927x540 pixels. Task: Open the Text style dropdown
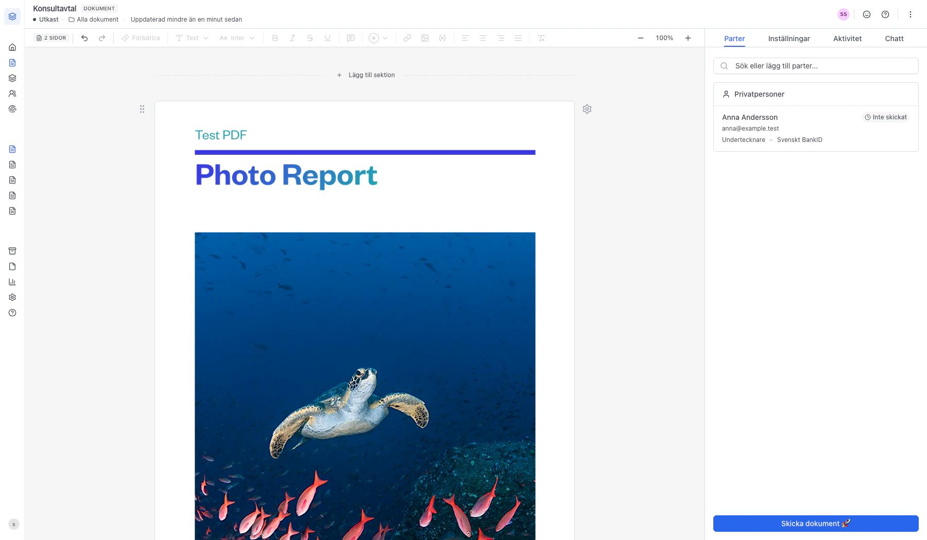point(192,38)
